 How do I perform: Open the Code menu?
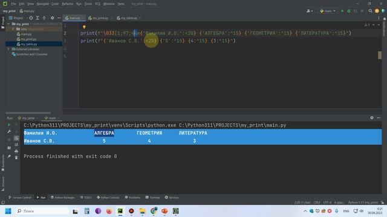55,4
